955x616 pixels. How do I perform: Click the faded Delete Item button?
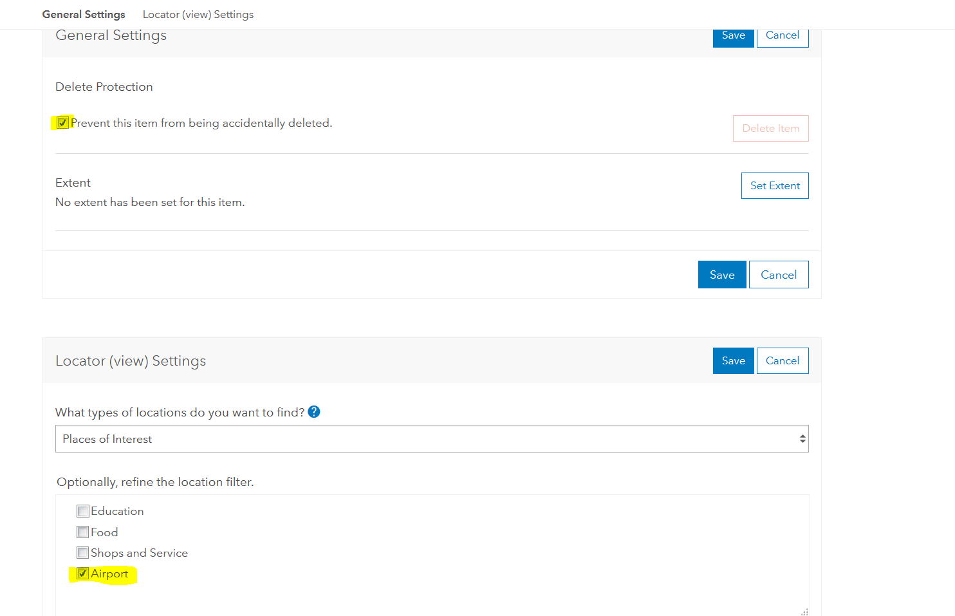(770, 129)
